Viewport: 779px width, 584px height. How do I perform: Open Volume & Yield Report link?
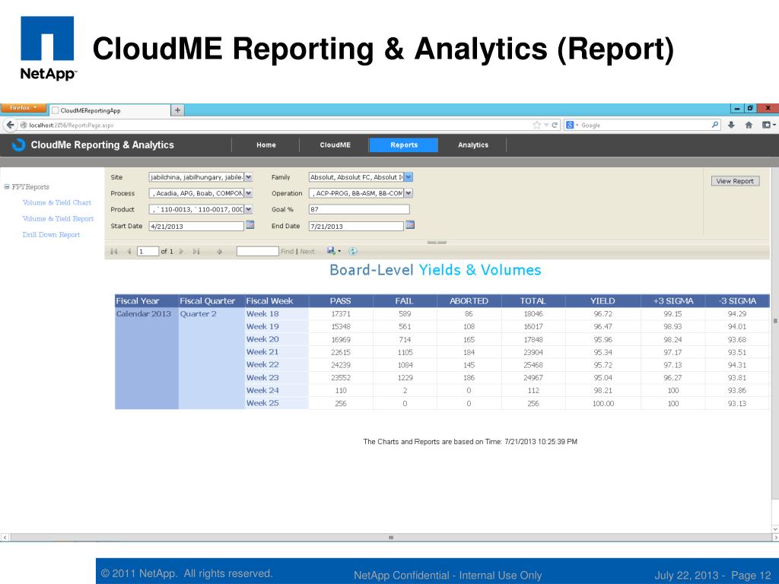coord(58,218)
